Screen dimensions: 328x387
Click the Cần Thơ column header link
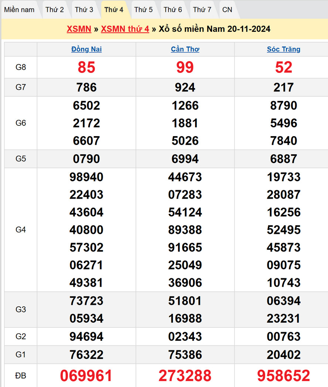tap(185, 49)
